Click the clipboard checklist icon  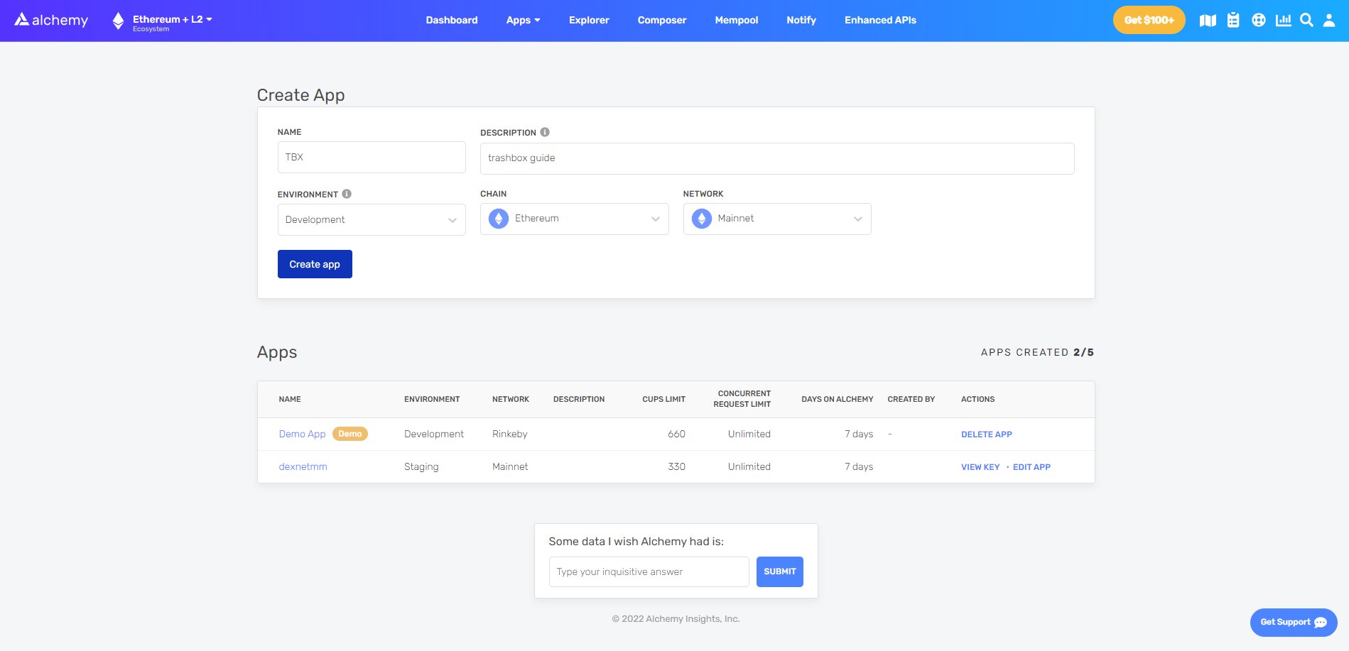(x=1233, y=21)
